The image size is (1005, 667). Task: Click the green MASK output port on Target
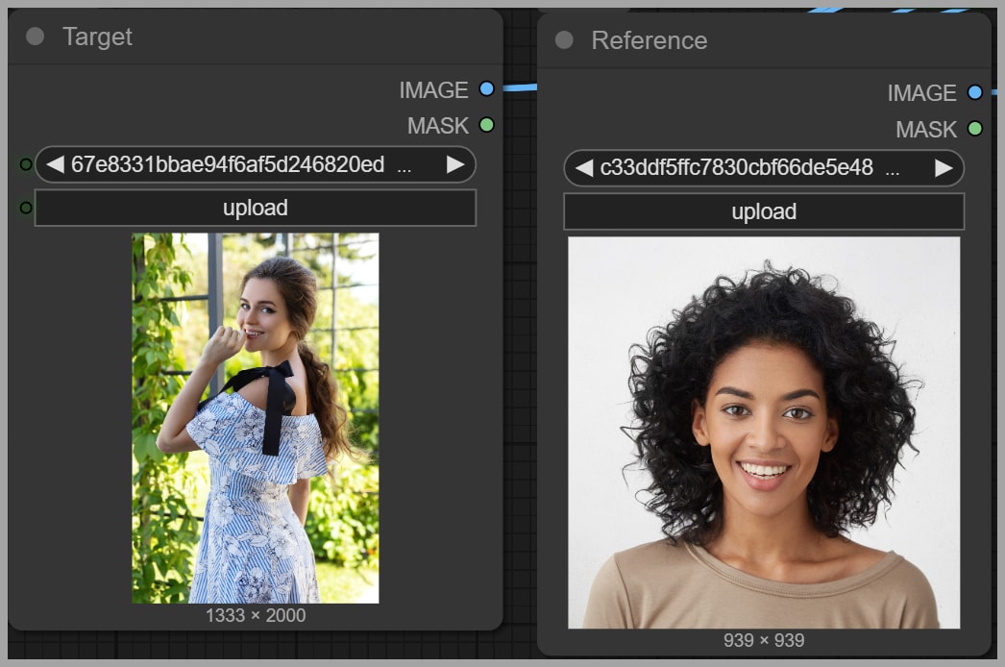click(486, 125)
